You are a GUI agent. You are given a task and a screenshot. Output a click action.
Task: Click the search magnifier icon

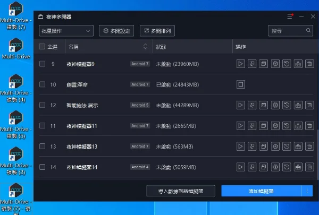[x=308, y=30]
